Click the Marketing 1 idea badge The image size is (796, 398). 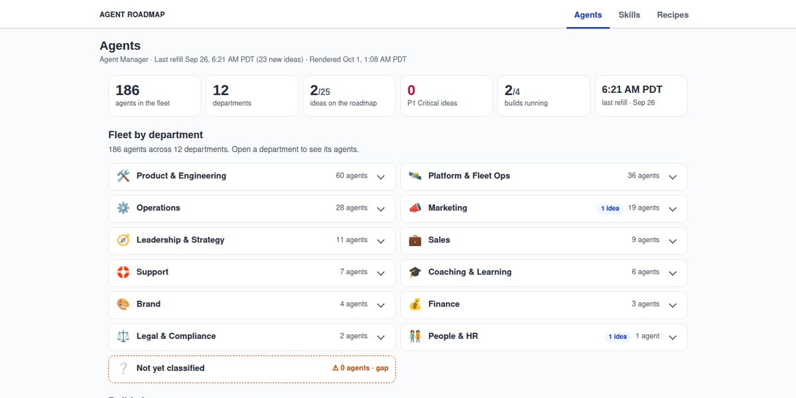click(x=610, y=208)
